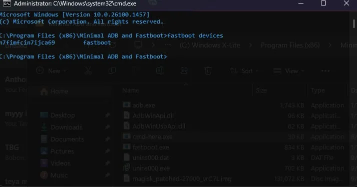
Task: Click the cmd.exe title bar icon
Action: point(7,3)
